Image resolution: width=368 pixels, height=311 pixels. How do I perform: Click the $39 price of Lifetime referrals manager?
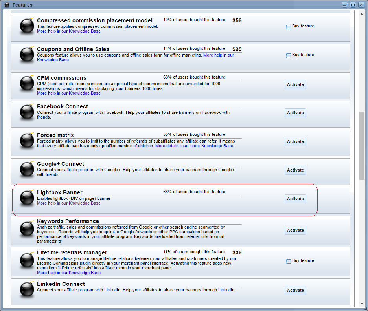click(x=237, y=252)
